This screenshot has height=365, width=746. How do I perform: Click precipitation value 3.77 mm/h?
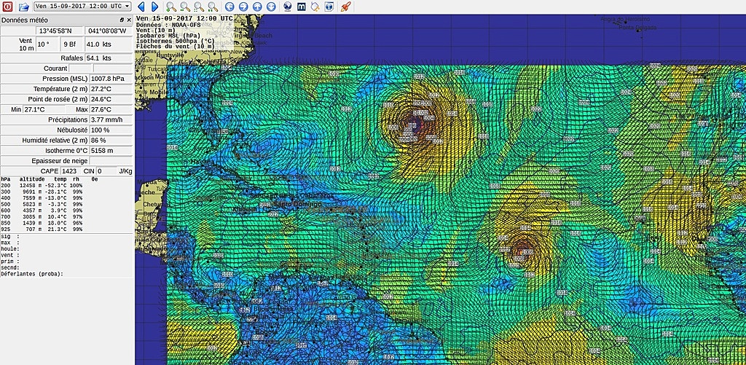(111, 120)
